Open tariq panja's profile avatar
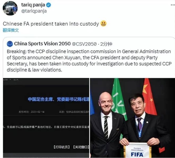This screenshot has height=158, width=175. (10, 8)
